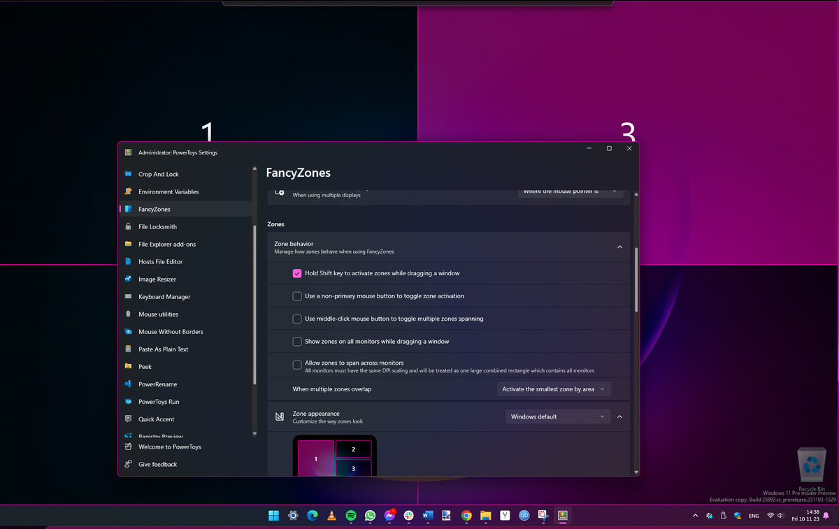Click the File Locksmith padlock icon
This screenshot has width=839, height=529.
(130, 226)
